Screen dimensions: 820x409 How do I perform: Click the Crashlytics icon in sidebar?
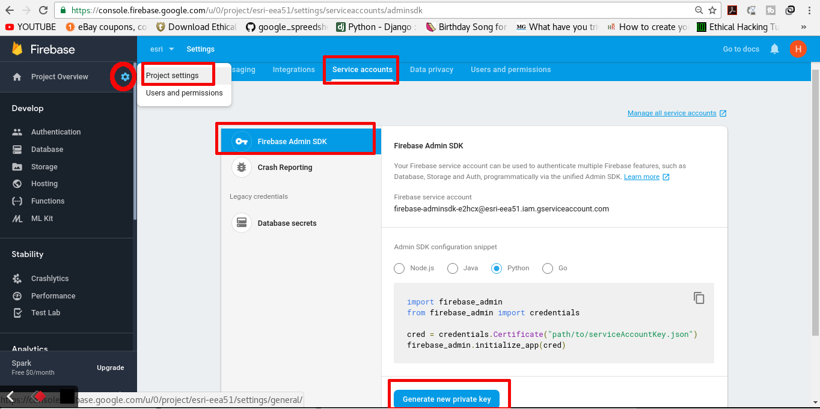coord(17,279)
